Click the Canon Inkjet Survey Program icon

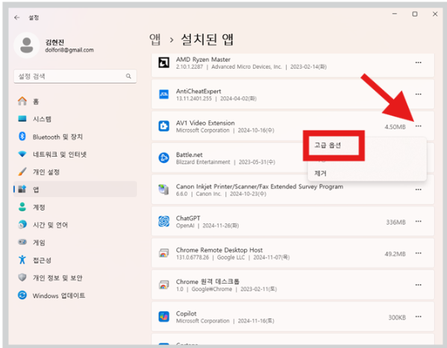[x=163, y=190]
